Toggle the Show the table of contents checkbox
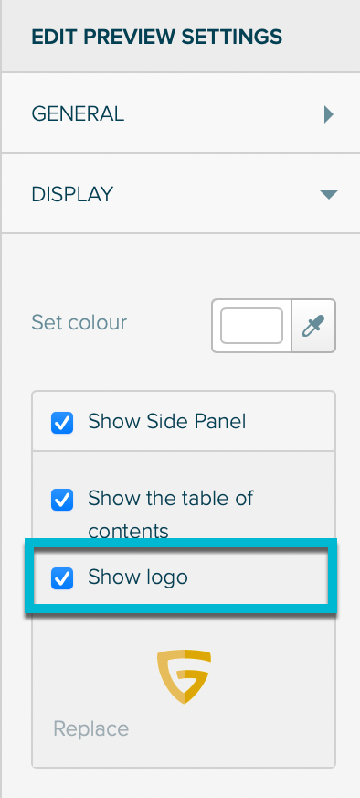The image size is (360, 798). 62,500
